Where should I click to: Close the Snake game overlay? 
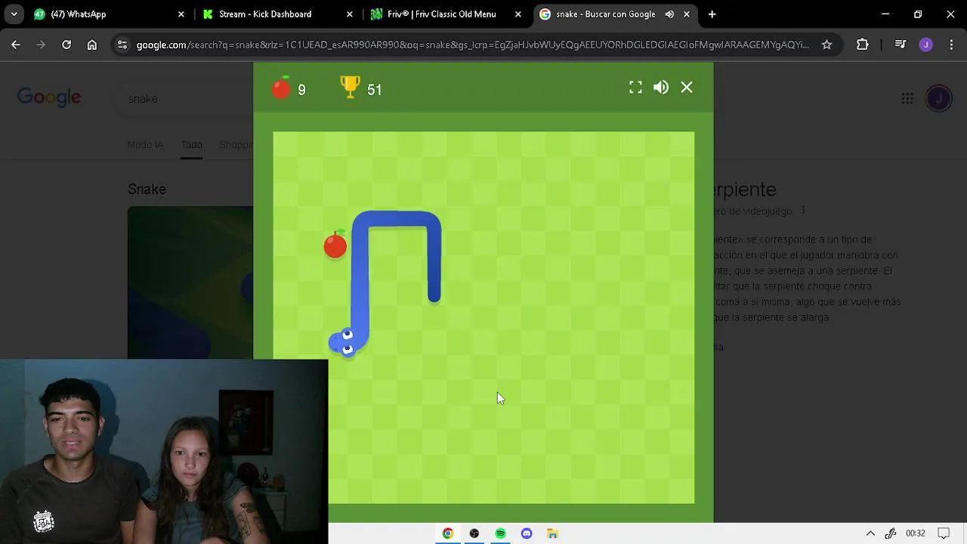(687, 88)
